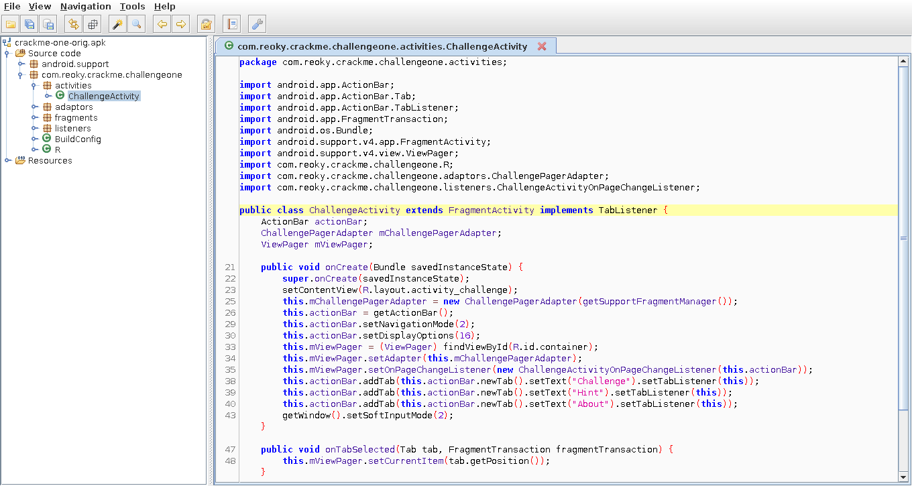The image size is (912, 486).
Task: Click line number 48 in gutter
Action: (231, 461)
